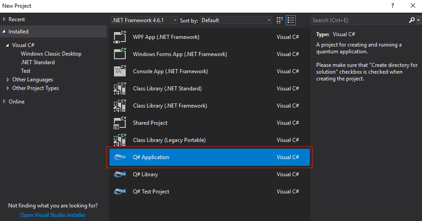Viewport: 422px width, 221px height.
Task: Select the .NET Standard category
Action: point(38,62)
